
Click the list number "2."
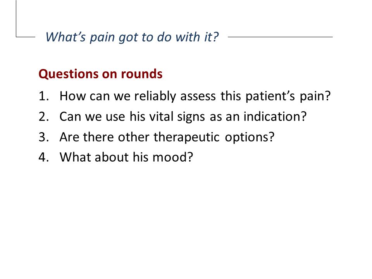coord(44,117)
